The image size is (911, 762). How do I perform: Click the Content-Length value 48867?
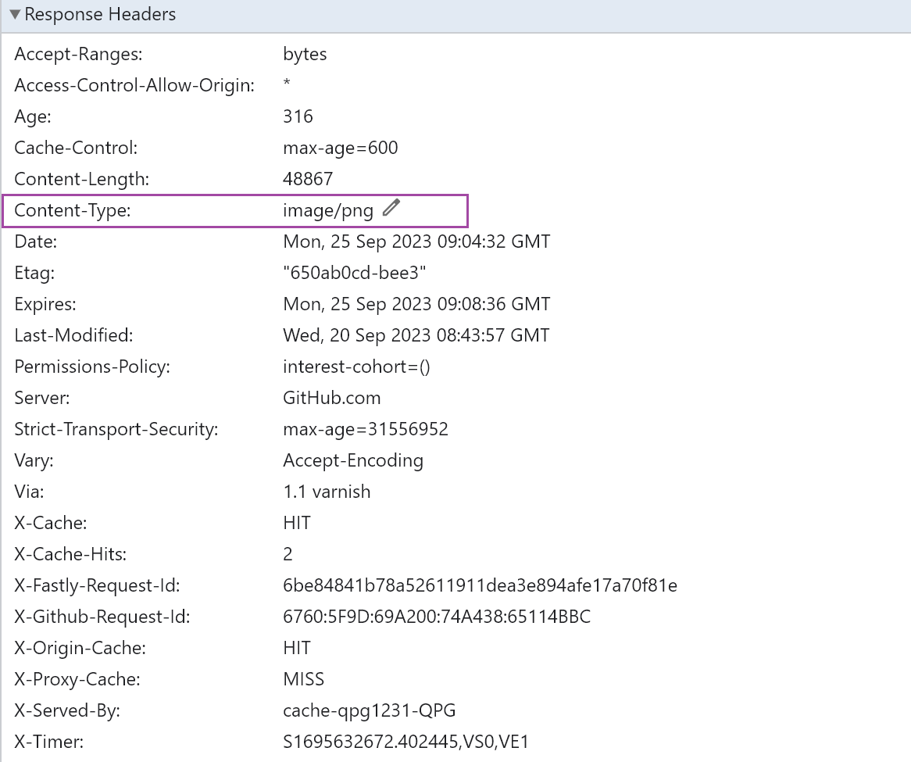click(x=308, y=180)
